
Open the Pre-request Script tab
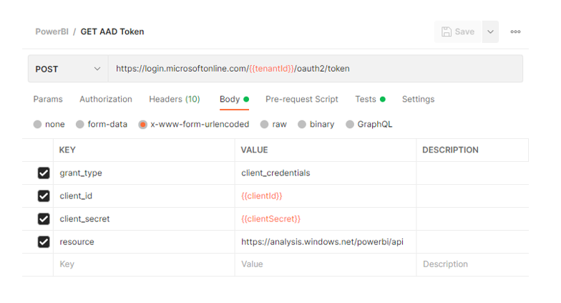coord(302,99)
